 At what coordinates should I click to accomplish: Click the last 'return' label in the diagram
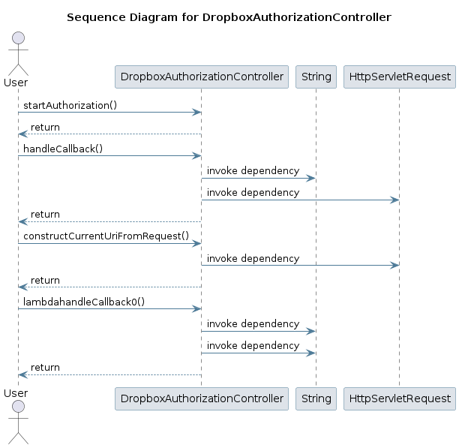click(x=45, y=368)
